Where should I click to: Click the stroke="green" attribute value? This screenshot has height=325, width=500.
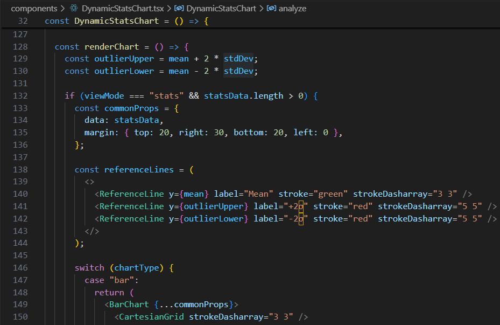click(x=330, y=194)
